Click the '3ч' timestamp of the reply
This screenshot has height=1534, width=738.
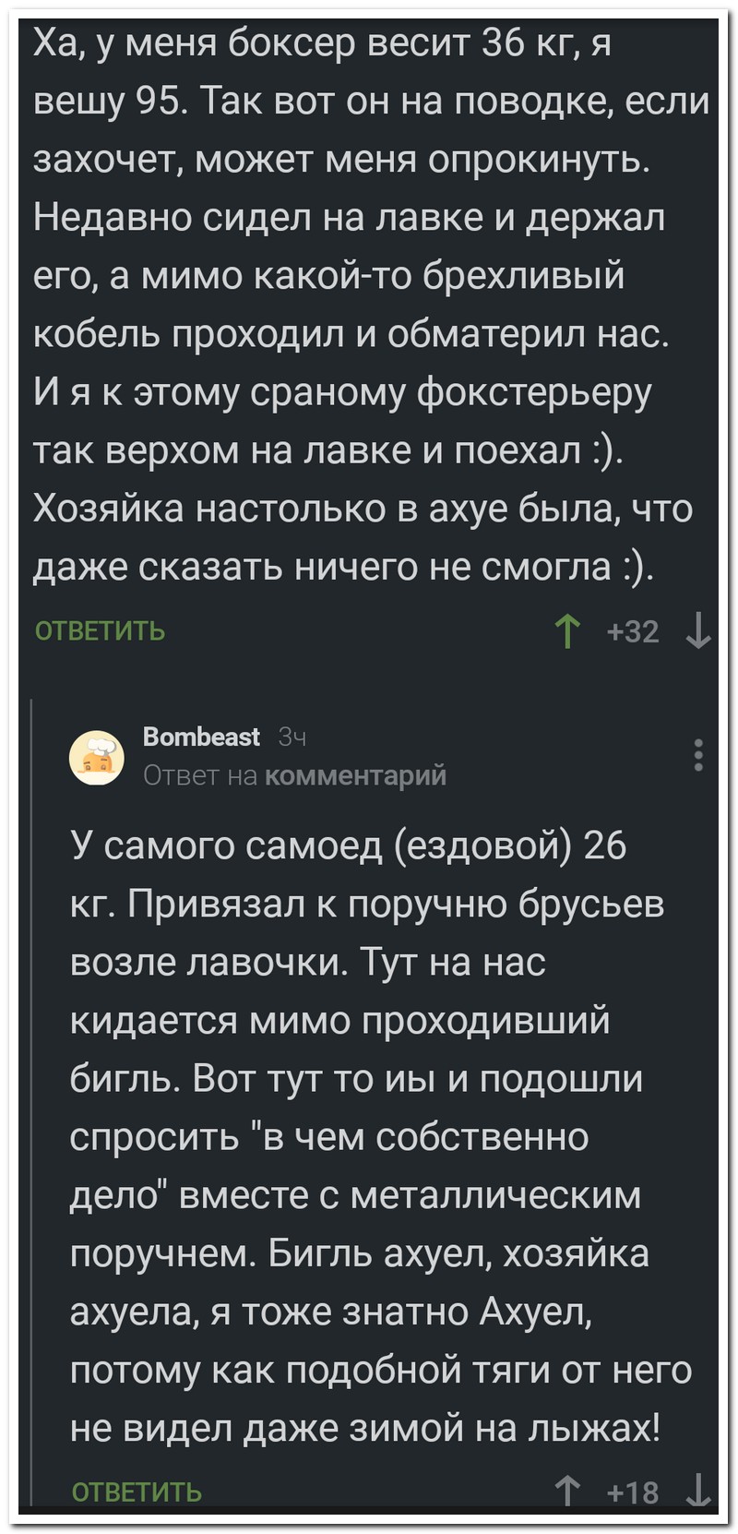pos(292,737)
